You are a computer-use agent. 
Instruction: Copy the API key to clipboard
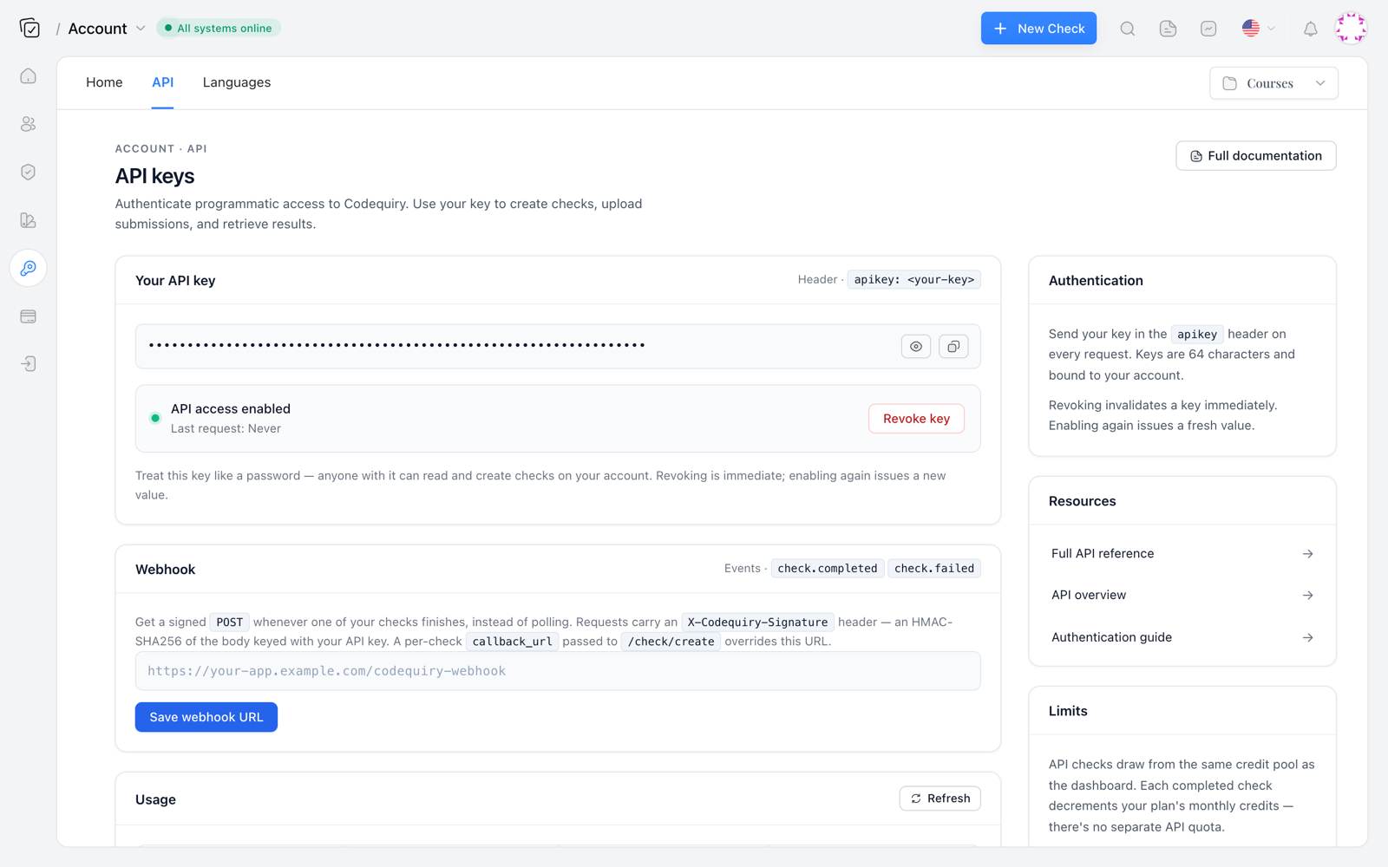pyautogui.click(x=953, y=347)
